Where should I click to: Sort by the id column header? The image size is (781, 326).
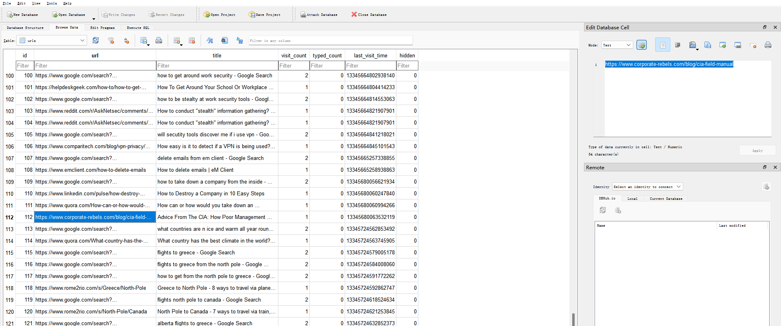coord(25,55)
